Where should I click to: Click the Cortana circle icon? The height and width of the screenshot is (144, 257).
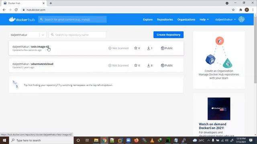(78, 140)
